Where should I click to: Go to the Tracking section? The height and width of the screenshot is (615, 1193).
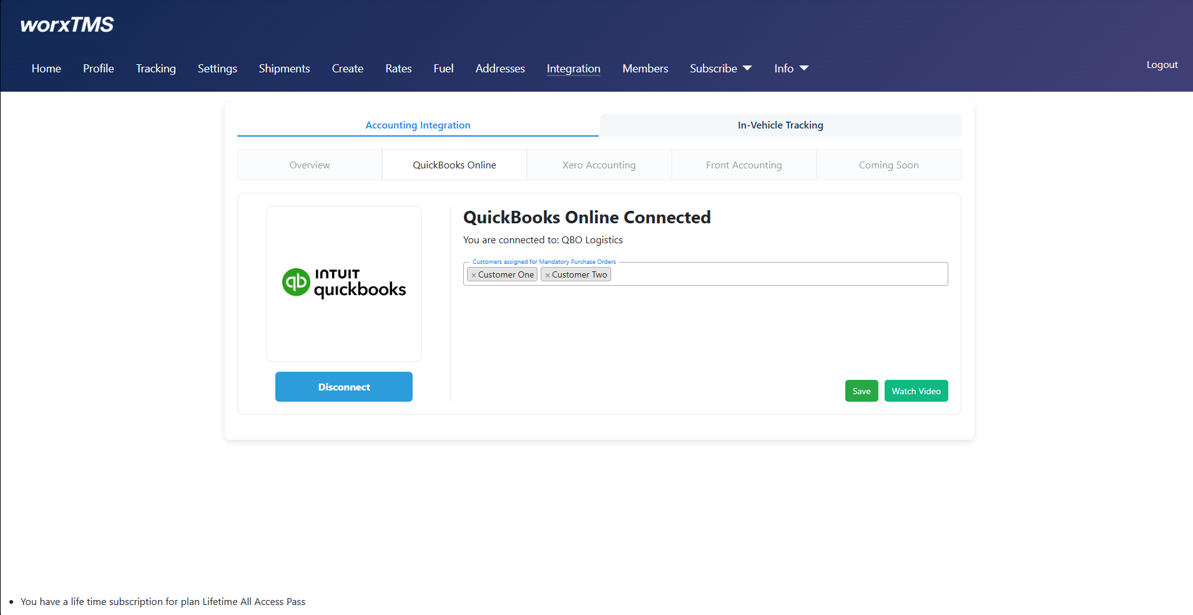pyautogui.click(x=155, y=69)
